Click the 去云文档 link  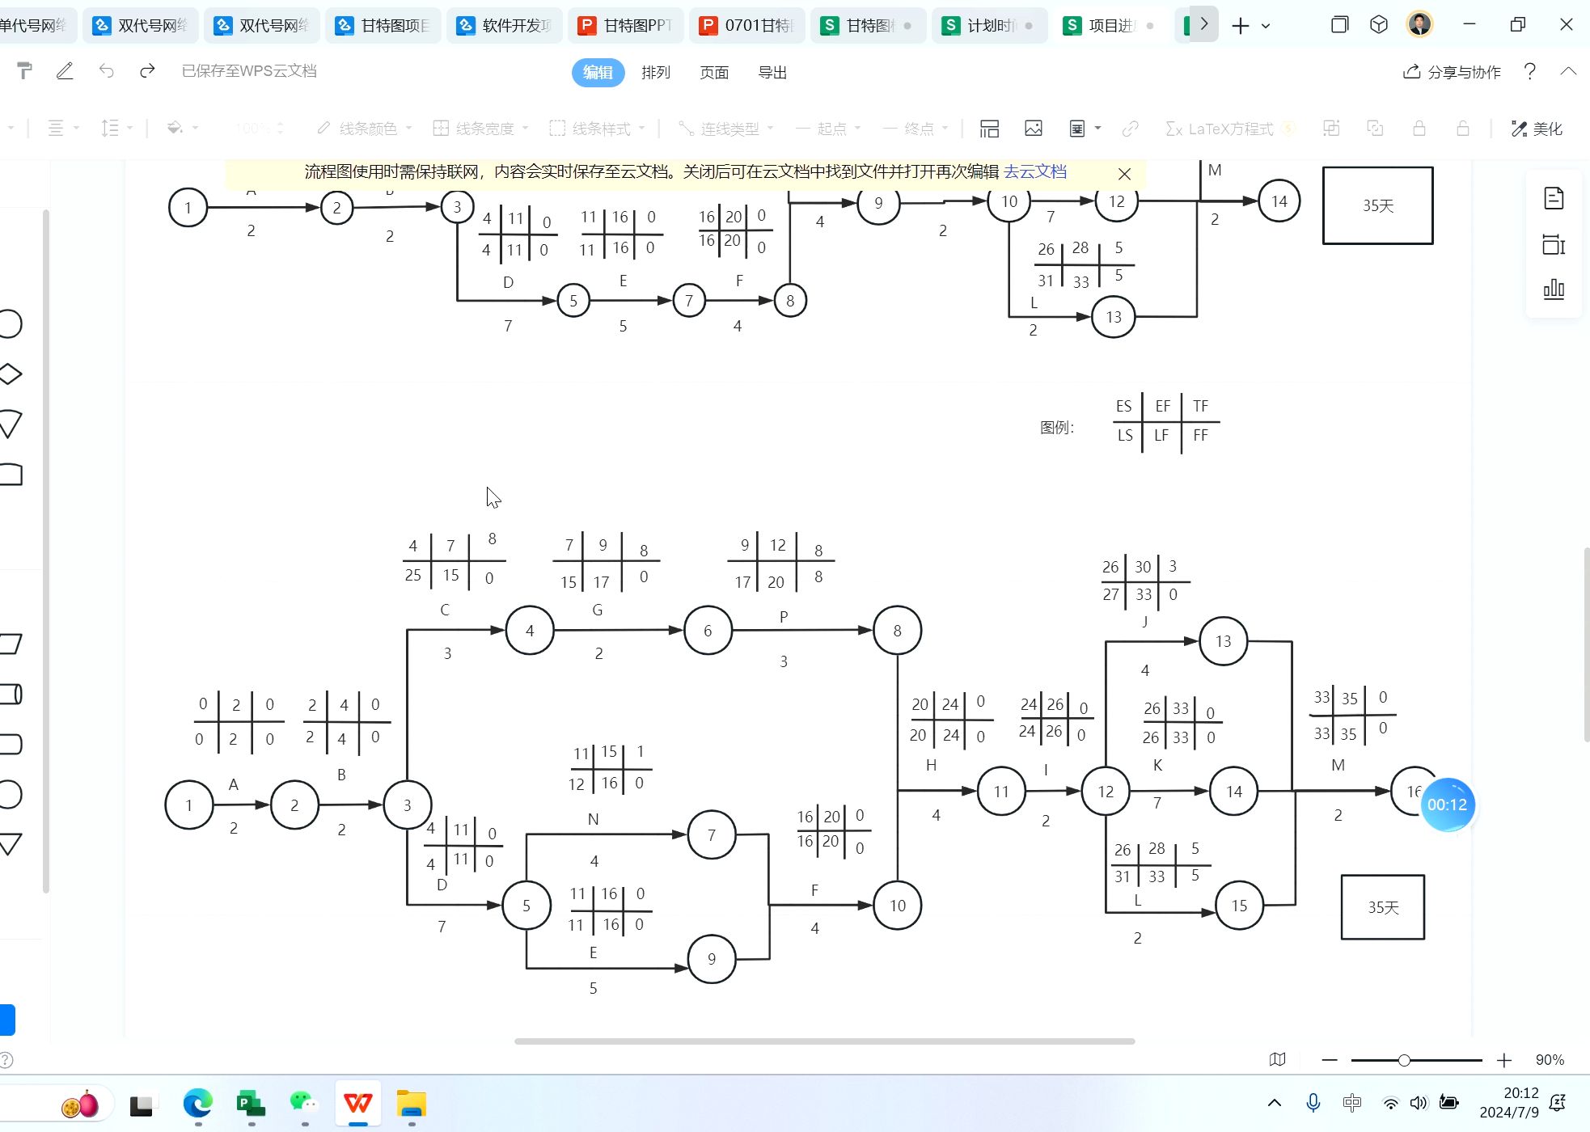coord(1034,171)
